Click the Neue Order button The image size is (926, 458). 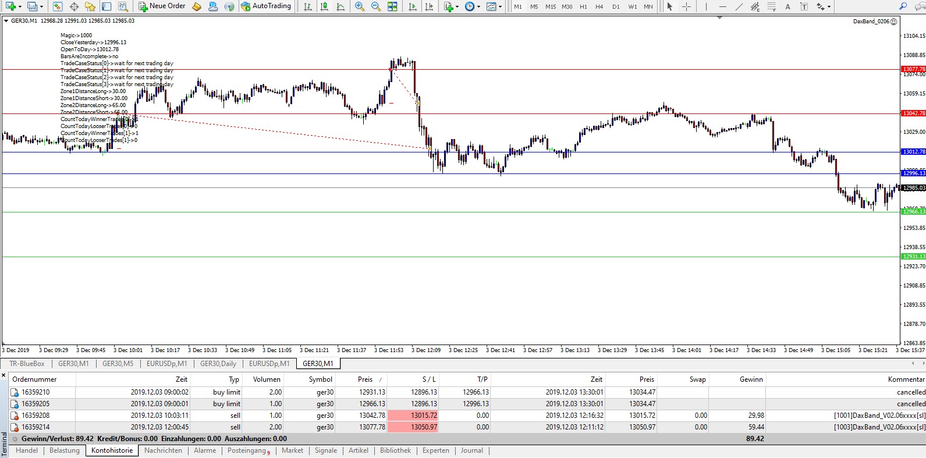(162, 6)
